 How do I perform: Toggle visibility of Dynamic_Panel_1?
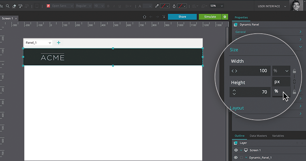(x=236, y=157)
